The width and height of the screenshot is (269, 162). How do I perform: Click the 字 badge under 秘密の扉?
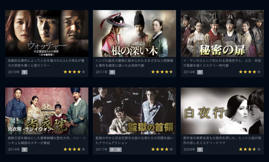click(200, 72)
